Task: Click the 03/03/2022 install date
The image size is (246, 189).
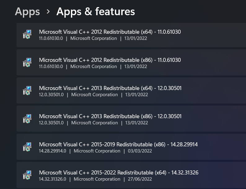Action: click(x=140, y=151)
